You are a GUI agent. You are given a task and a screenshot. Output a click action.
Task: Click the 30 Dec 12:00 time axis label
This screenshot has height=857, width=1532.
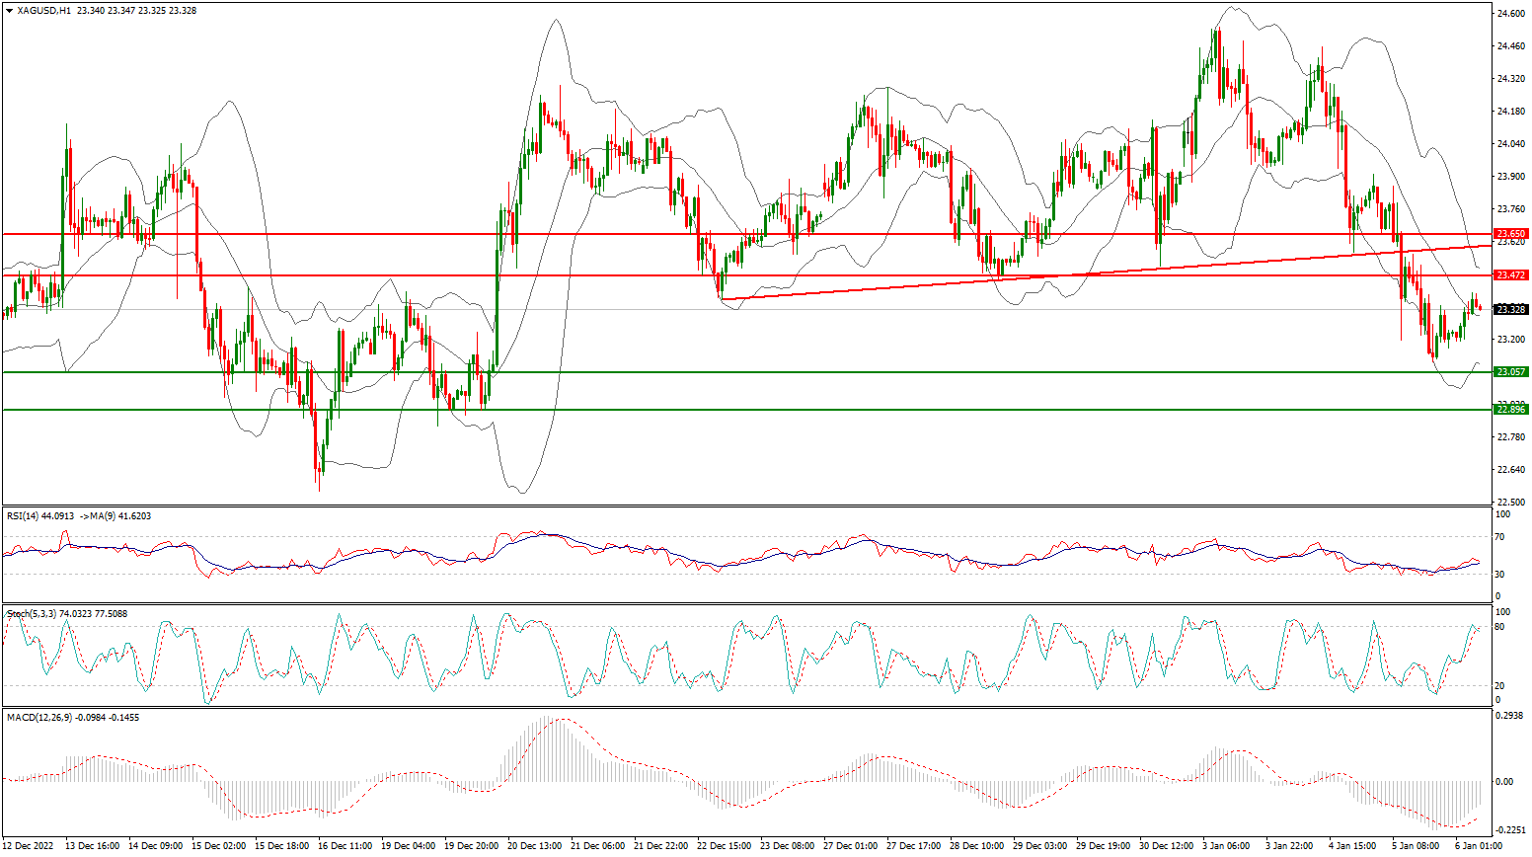(1167, 846)
